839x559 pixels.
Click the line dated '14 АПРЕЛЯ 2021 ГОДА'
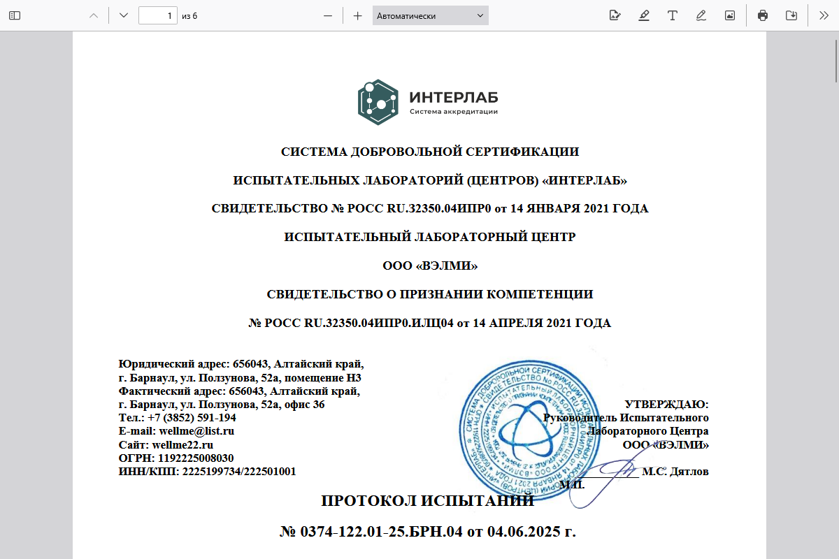(430, 323)
